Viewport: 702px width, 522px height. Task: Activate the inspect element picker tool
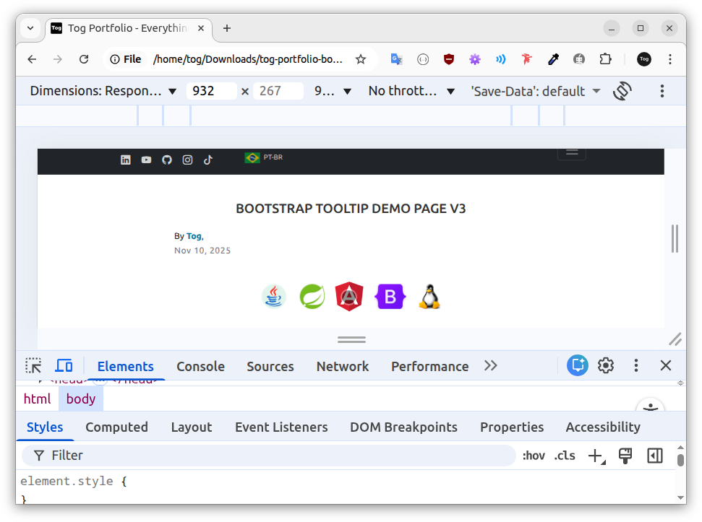click(33, 365)
